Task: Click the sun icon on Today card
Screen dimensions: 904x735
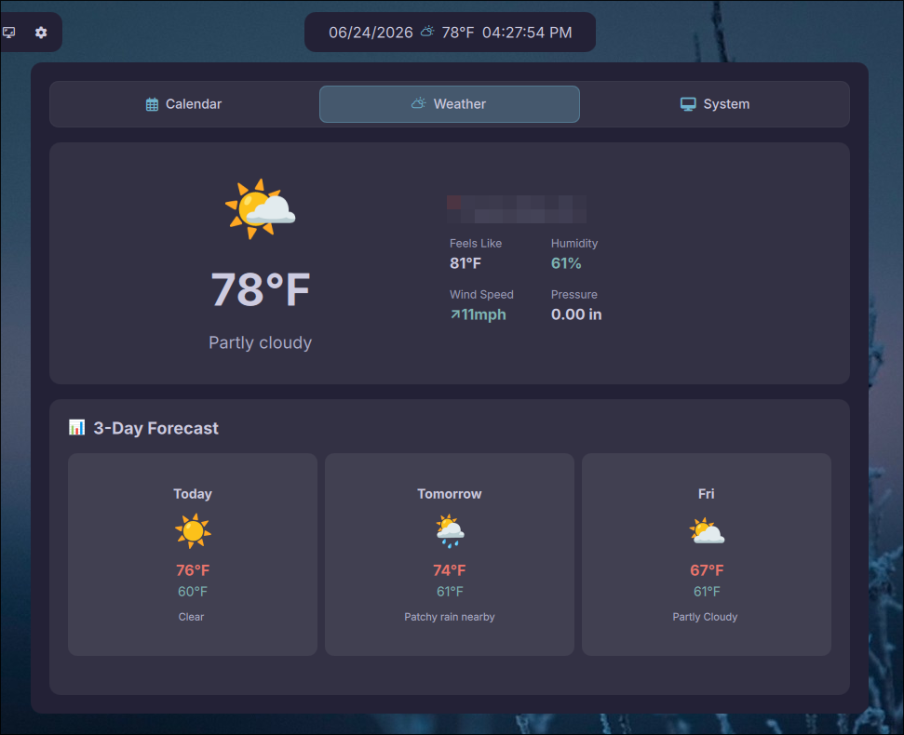Action: (193, 531)
